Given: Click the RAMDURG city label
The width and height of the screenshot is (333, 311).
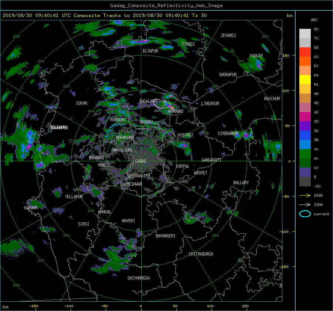Looking at the screenshot, I should tap(118, 120).
